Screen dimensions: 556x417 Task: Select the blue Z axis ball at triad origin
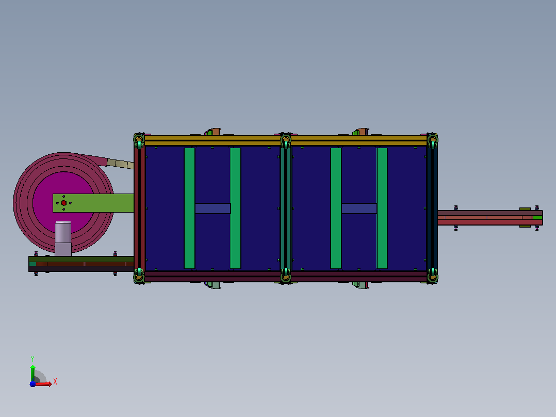click(32, 384)
